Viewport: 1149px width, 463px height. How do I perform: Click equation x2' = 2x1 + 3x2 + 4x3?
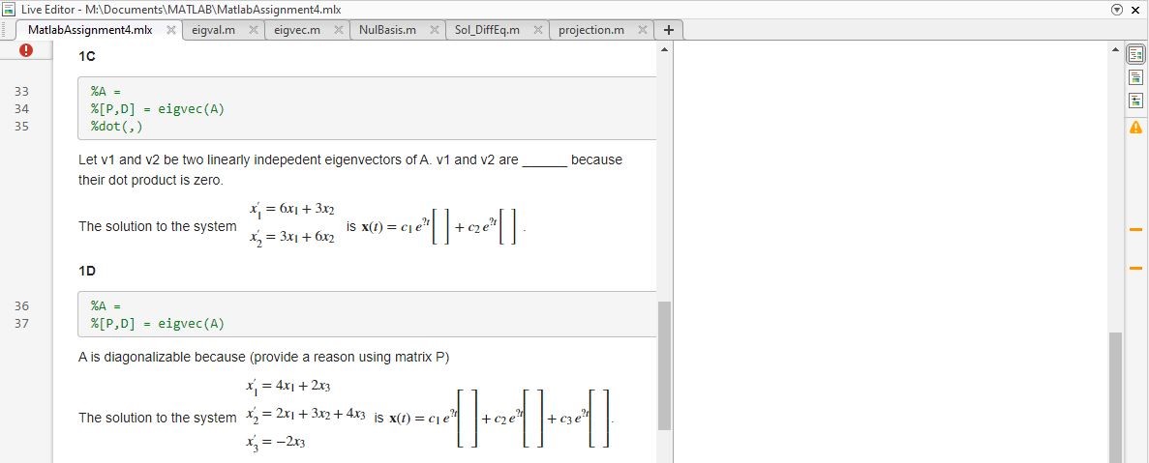(x=306, y=414)
